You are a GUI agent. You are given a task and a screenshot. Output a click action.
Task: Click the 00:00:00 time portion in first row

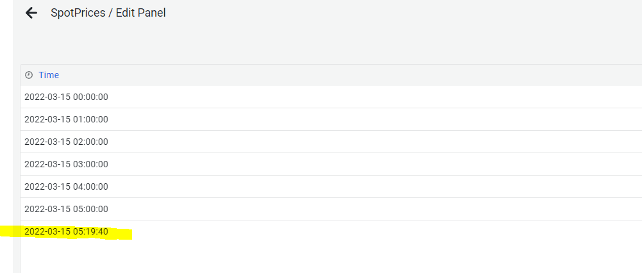[x=90, y=97]
